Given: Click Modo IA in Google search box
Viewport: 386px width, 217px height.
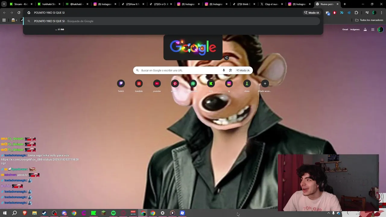Looking at the screenshot, I should coord(243,70).
